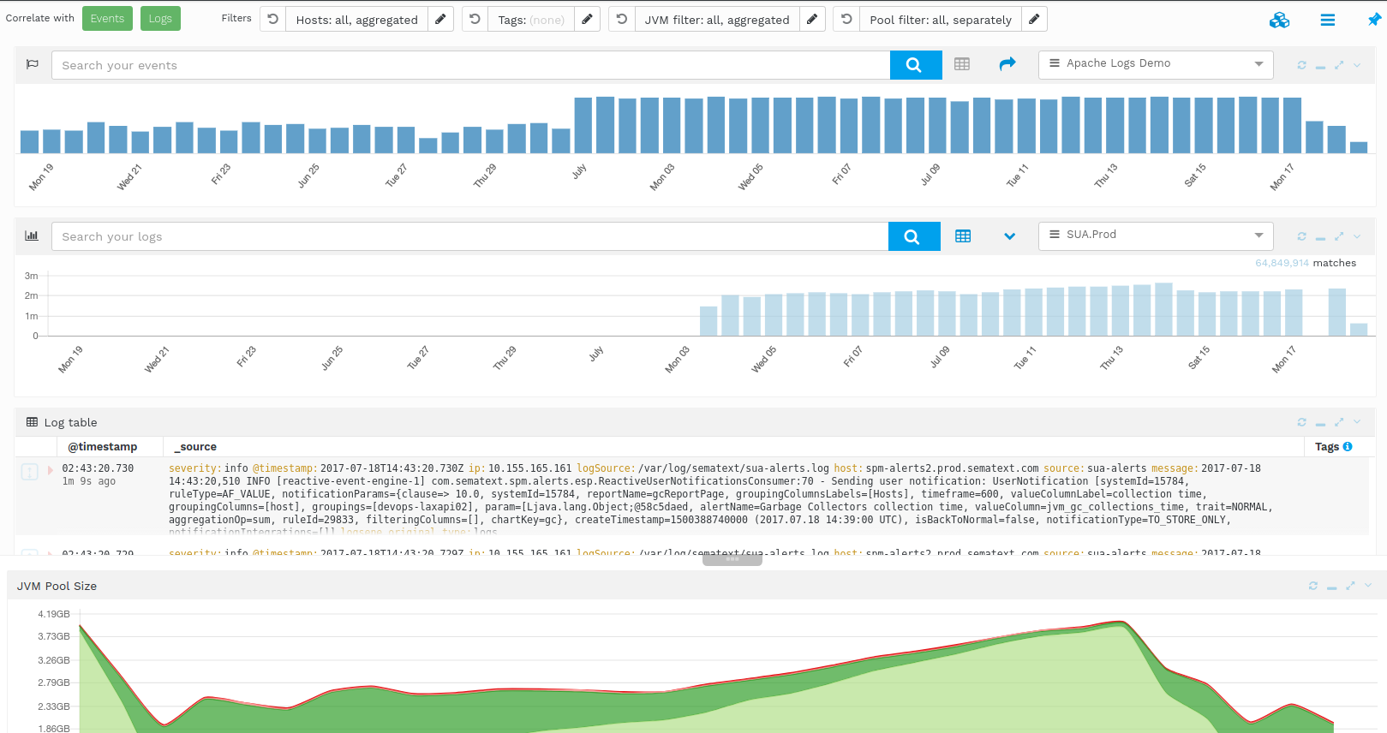Open the logs chart panel chevron menu
1387x733 pixels.
pos(1357,236)
